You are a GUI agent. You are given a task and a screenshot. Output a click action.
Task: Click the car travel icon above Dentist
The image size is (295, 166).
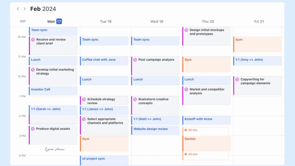(x=186, y=130)
